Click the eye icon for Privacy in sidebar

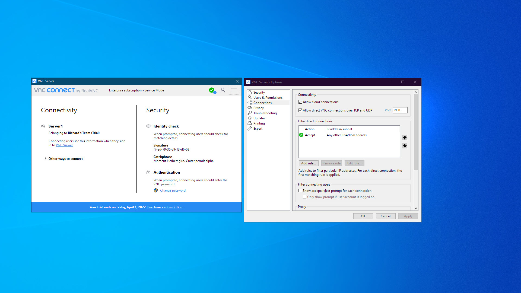[250, 108]
